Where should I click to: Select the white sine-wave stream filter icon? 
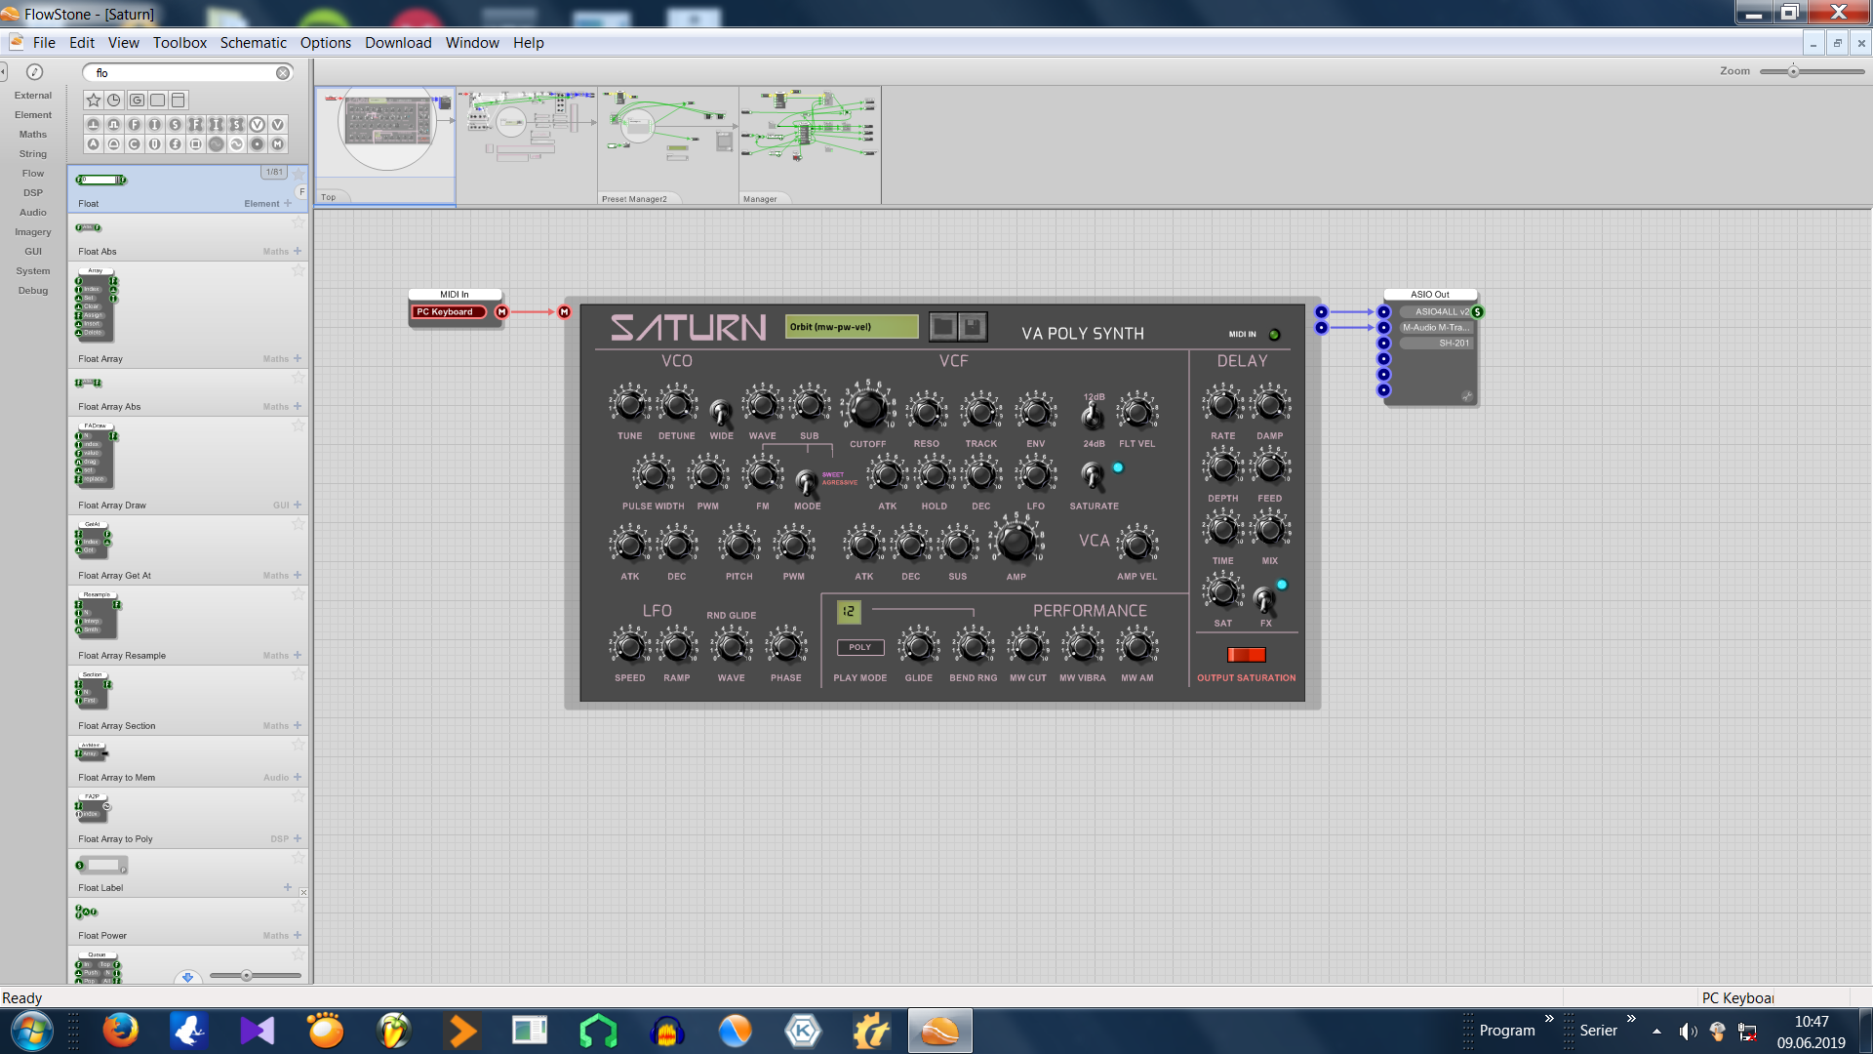(237, 144)
